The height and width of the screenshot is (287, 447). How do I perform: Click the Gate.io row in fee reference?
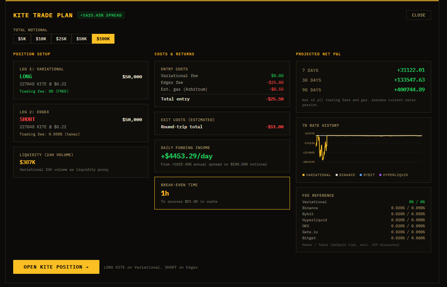click(x=363, y=232)
